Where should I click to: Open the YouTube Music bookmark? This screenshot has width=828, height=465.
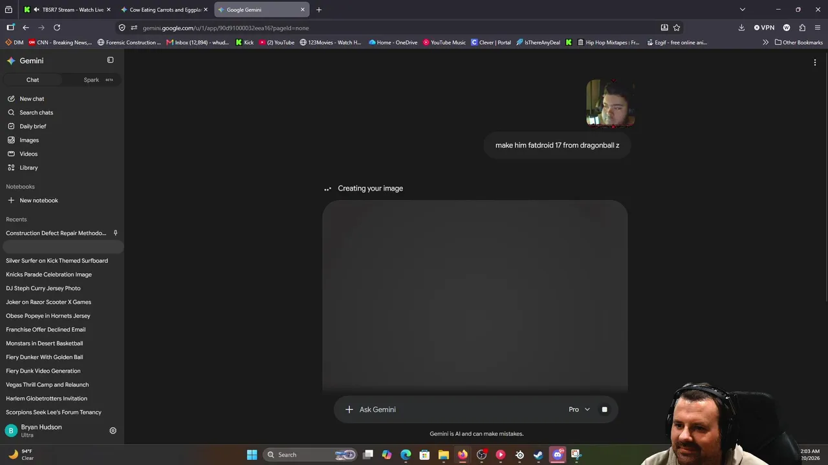pyautogui.click(x=444, y=43)
